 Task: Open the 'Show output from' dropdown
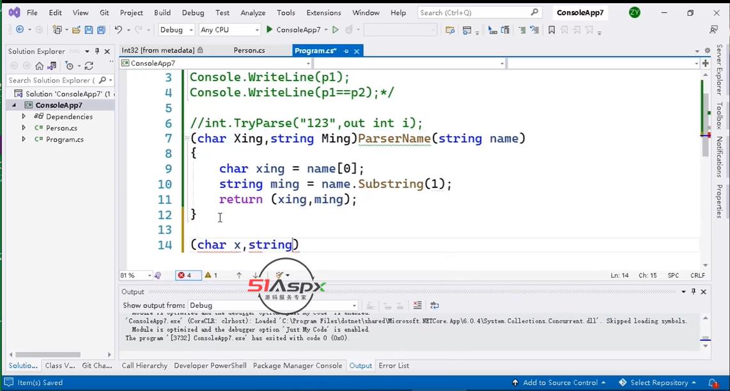[x=273, y=305]
